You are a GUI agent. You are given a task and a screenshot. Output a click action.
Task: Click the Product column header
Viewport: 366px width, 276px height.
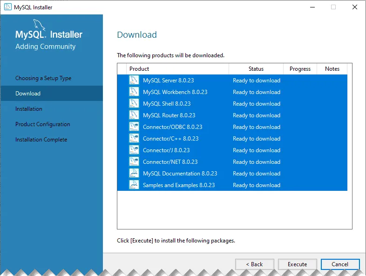pos(177,69)
